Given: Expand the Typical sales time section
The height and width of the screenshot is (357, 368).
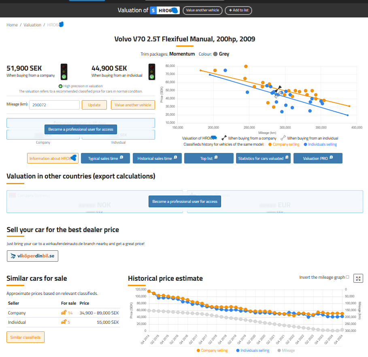Looking at the screenshot, I should [x=105, y=158].
